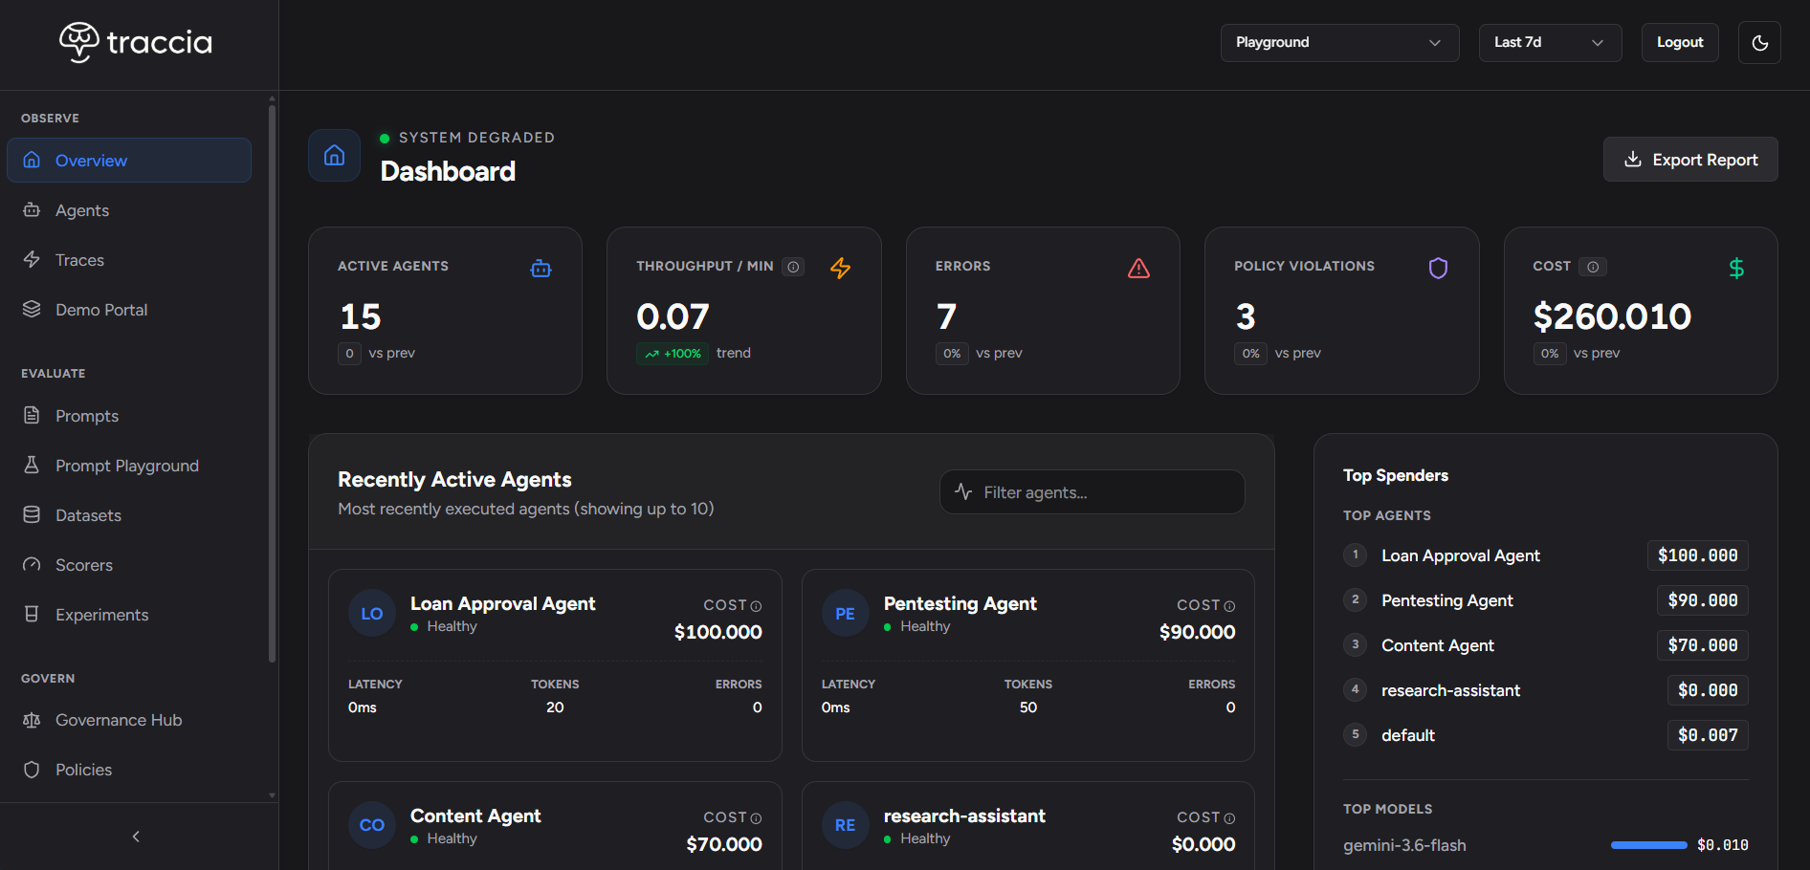
Task: Open Prompt Playground in the sidebar
Action: (129, 466)
